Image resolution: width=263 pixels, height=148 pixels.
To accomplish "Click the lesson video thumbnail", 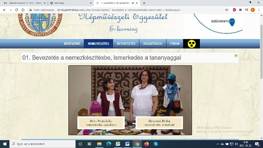I will click(130, 100).
